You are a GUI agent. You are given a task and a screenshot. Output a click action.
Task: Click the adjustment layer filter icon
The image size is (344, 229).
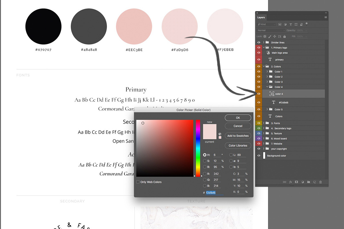point(286,25)
